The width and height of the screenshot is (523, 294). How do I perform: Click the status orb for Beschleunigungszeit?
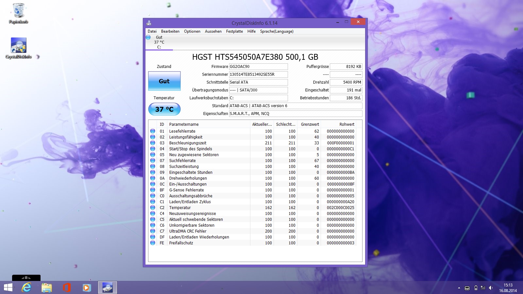pos(153,143)
